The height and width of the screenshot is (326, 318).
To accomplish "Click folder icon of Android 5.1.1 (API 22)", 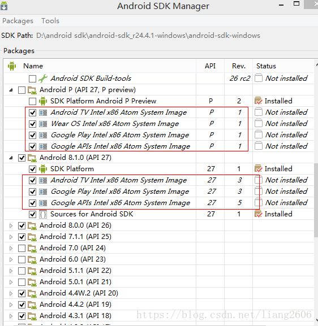I will click(32, 271).
